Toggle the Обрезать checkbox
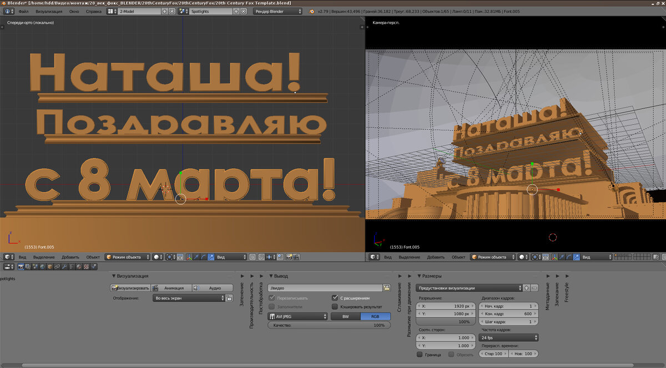 (452, 354)
